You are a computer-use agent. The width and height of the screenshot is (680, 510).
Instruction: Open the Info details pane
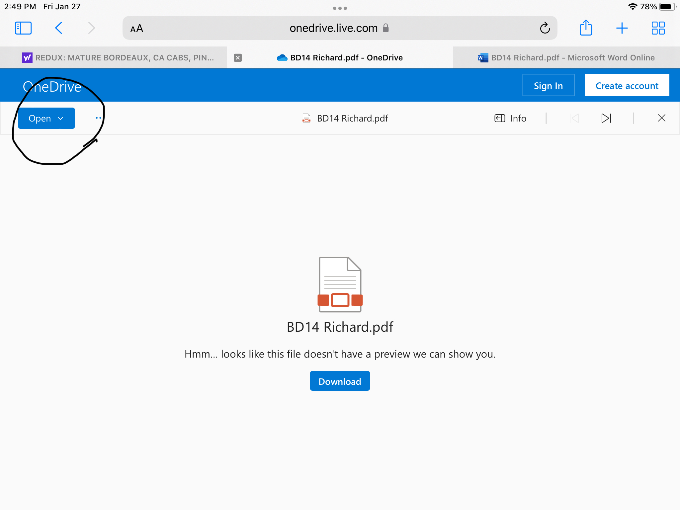(510, 118)
